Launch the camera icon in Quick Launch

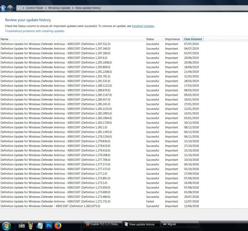coord(22,226)
